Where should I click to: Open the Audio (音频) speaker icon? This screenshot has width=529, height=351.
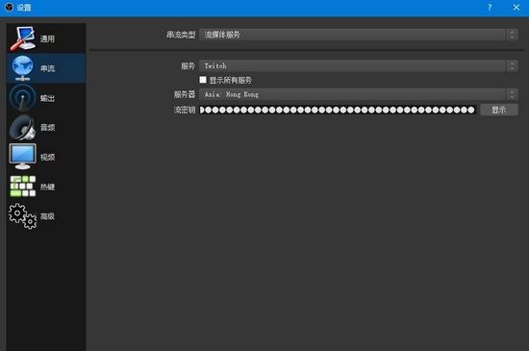(x=23, y=128)
